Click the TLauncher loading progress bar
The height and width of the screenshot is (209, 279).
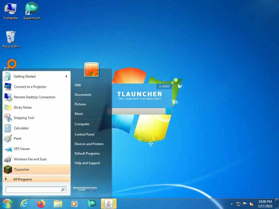142,111
